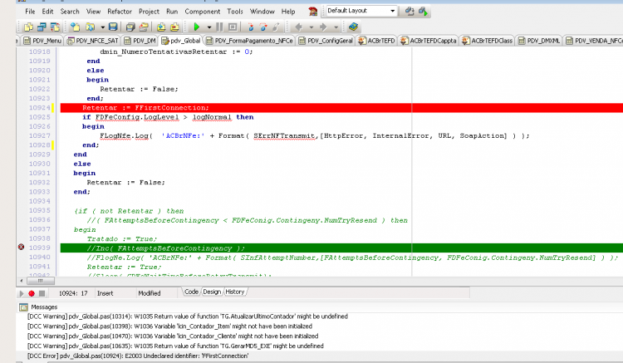
Task: Click the green Run button in toolbar
Action: point(196,27)
